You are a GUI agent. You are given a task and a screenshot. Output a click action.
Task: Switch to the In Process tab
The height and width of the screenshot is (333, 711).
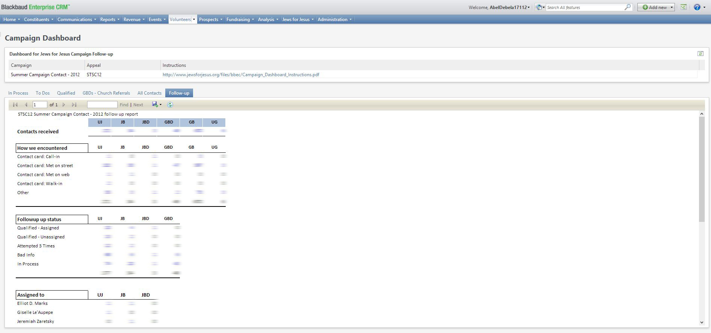pos(18,93)
